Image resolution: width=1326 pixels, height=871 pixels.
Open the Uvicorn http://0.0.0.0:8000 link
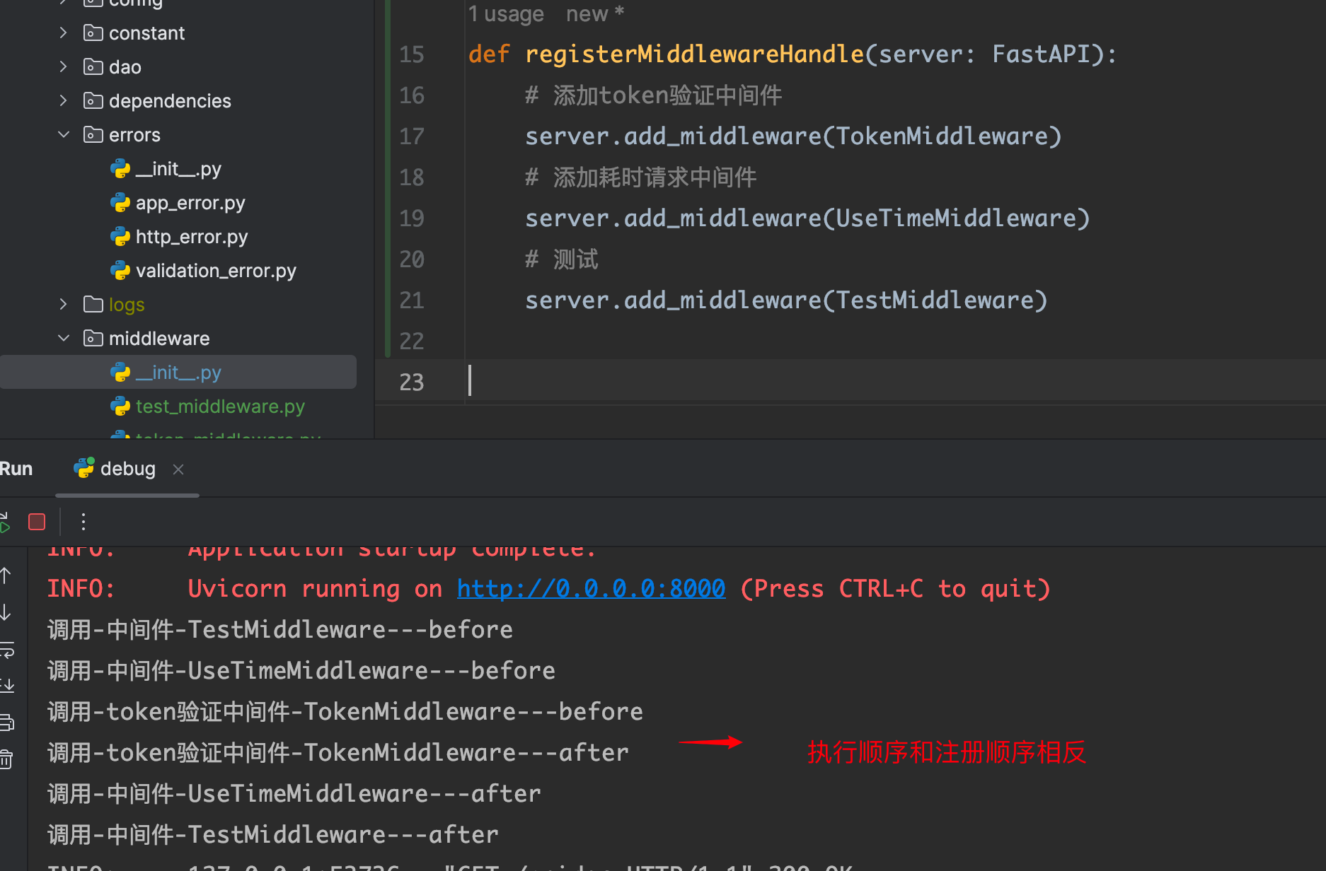[x=591, y=589]
